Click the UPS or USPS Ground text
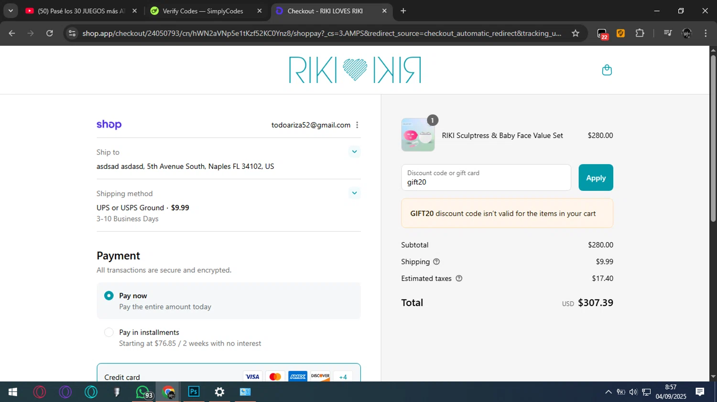 pos(130,207)
